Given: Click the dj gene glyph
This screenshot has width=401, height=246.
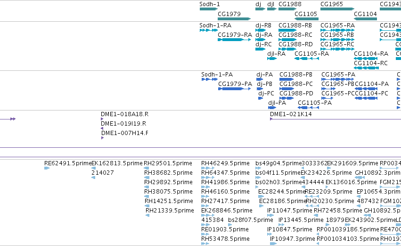Looking at the screenshot, I should [260, 9].
